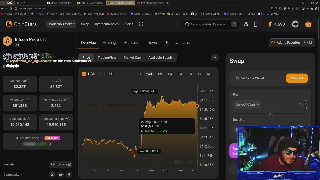Viewport: 320px width, 180px height.
Task: Click the mobile phone app icon
Action: [256, 24]
